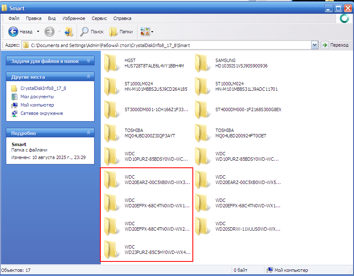
Task: Click the "Объектов: 17" status text
Action: pyautogui.click(x=16, y=270)
